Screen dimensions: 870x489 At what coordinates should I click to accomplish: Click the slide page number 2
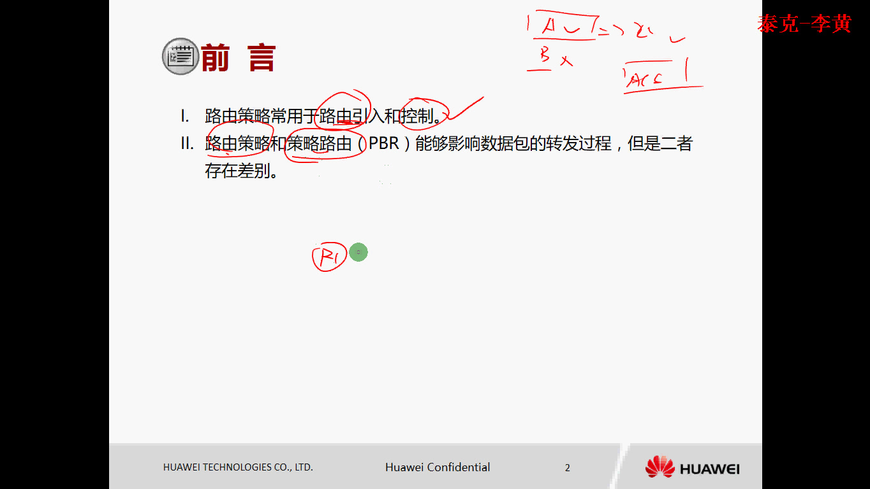[568, 468]
